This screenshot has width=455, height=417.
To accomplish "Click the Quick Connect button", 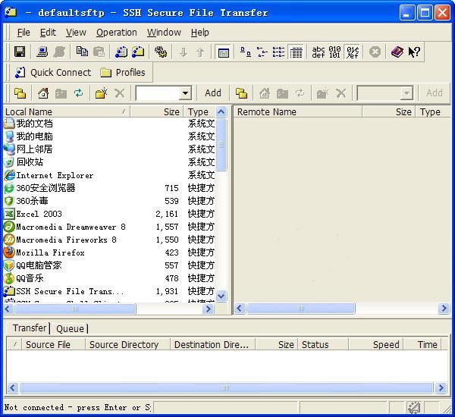I will click(x=53, y=72).
